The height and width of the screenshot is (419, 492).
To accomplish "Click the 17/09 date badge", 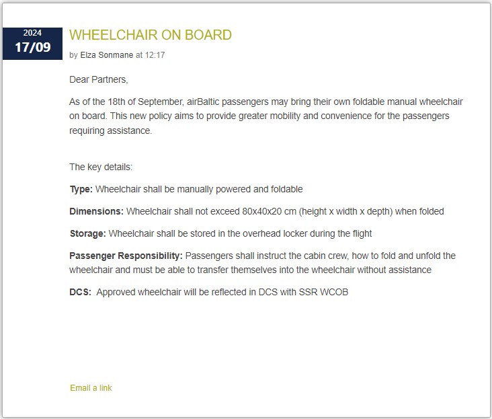I will [x=33, y=48].
